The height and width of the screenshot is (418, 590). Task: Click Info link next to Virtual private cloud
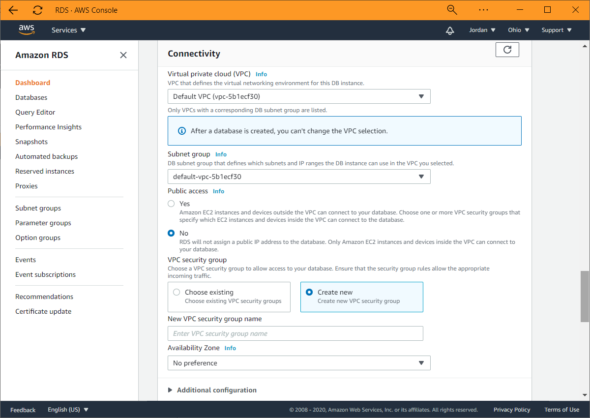(261, 74)
